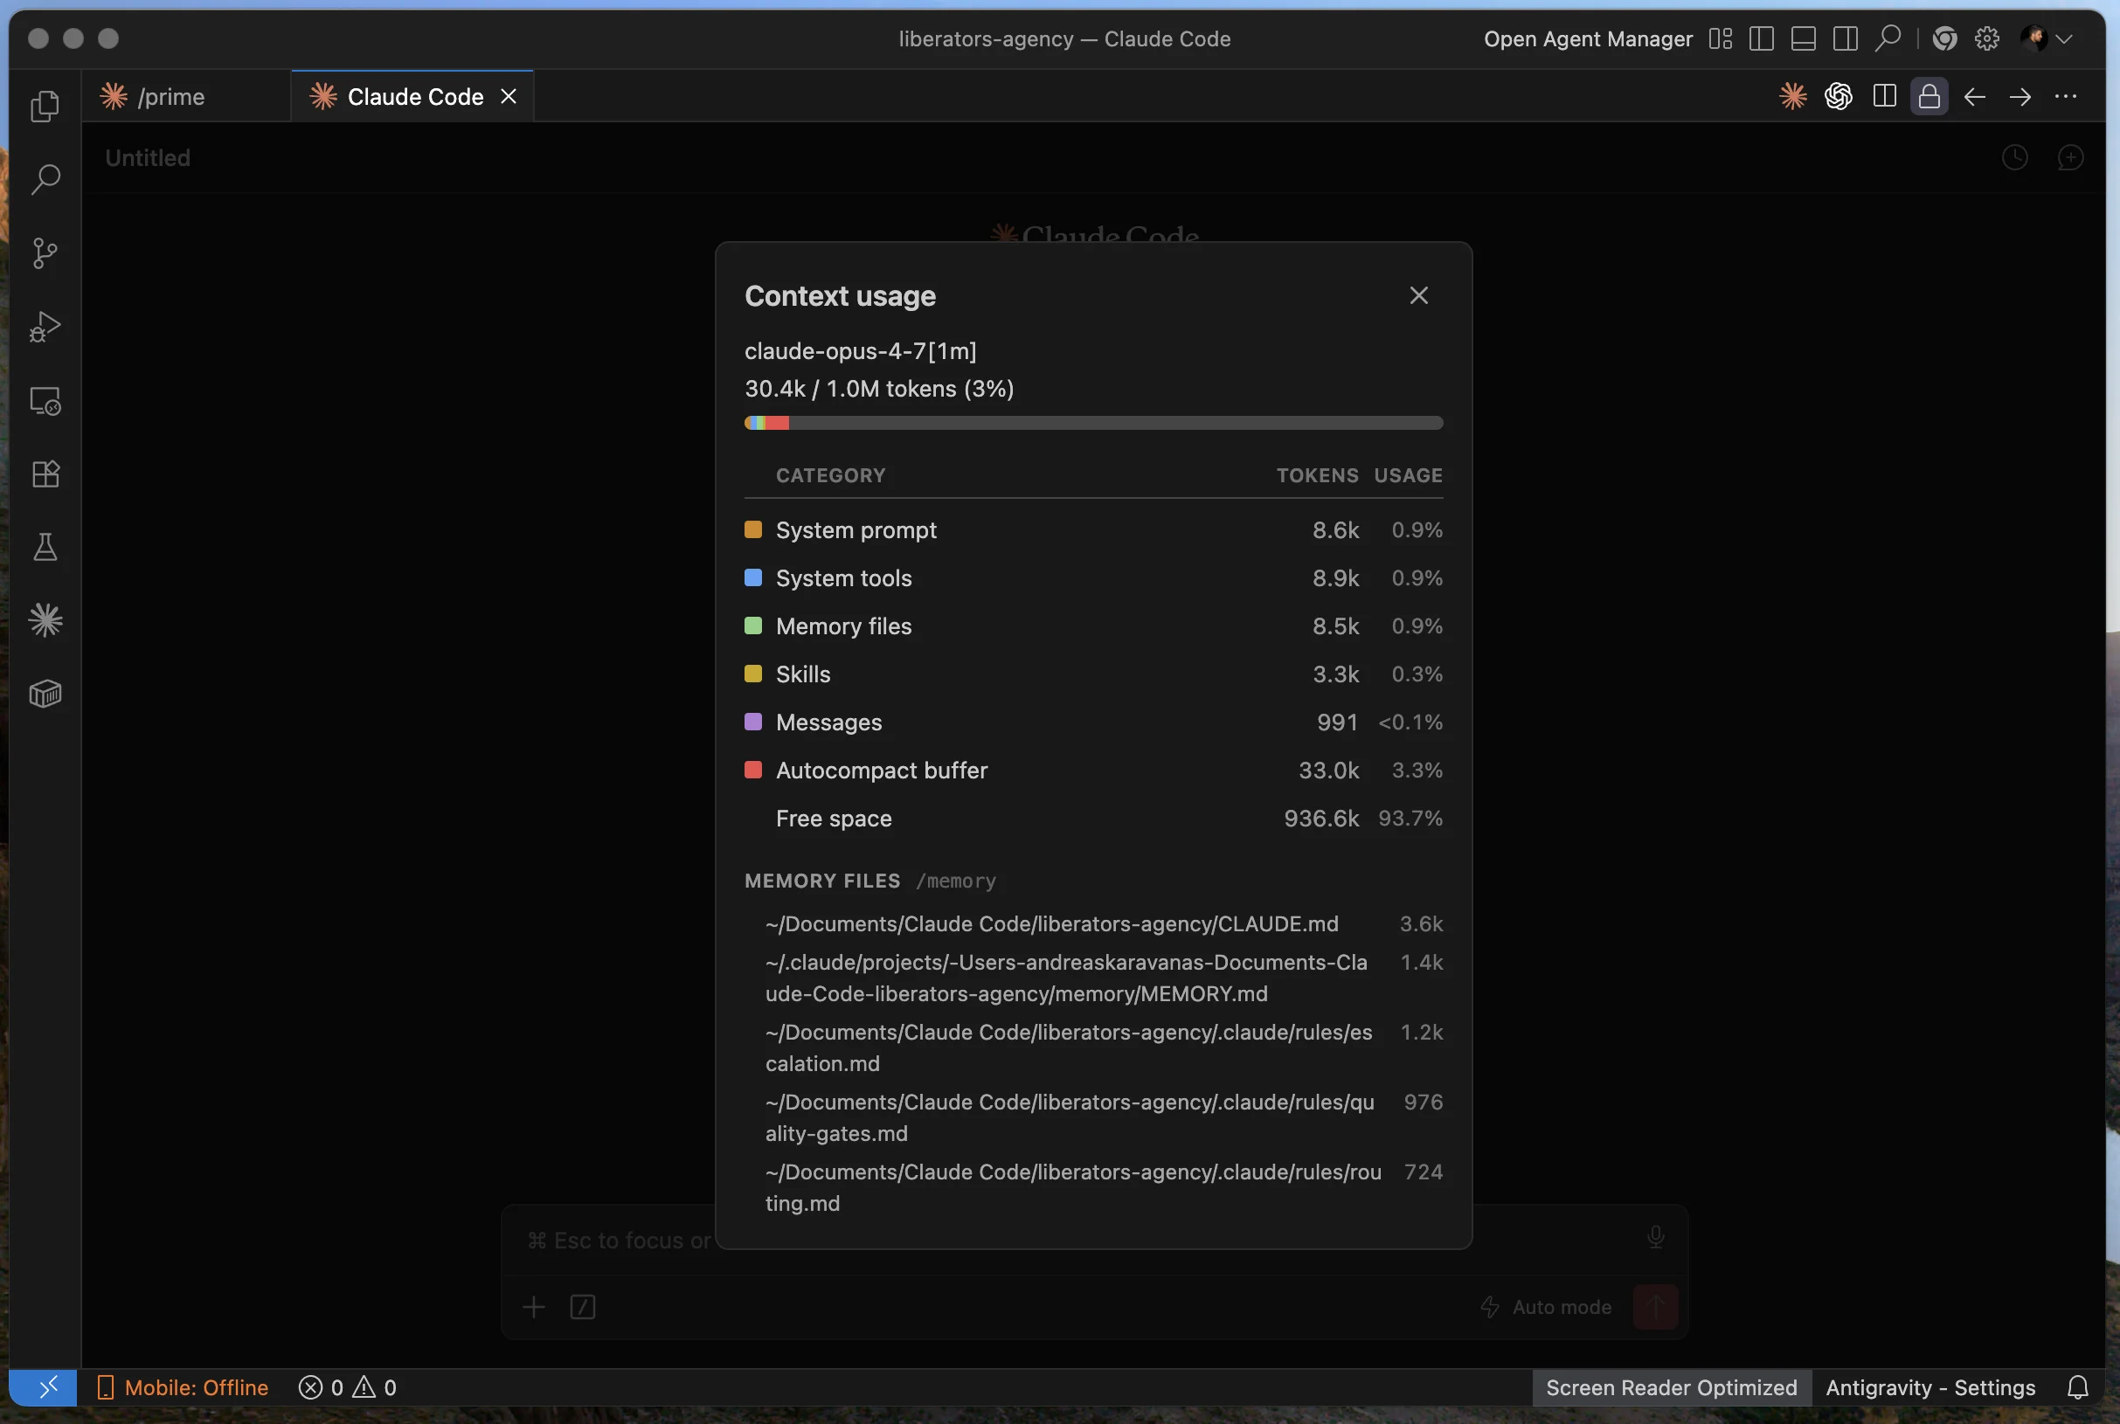Open settings gear in title bar
Screen dimensions: 2120x1424
[x=1986, y=39]
